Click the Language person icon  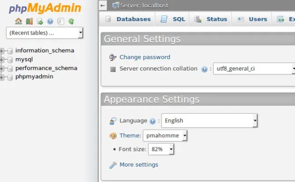click(x=113, y=121)
